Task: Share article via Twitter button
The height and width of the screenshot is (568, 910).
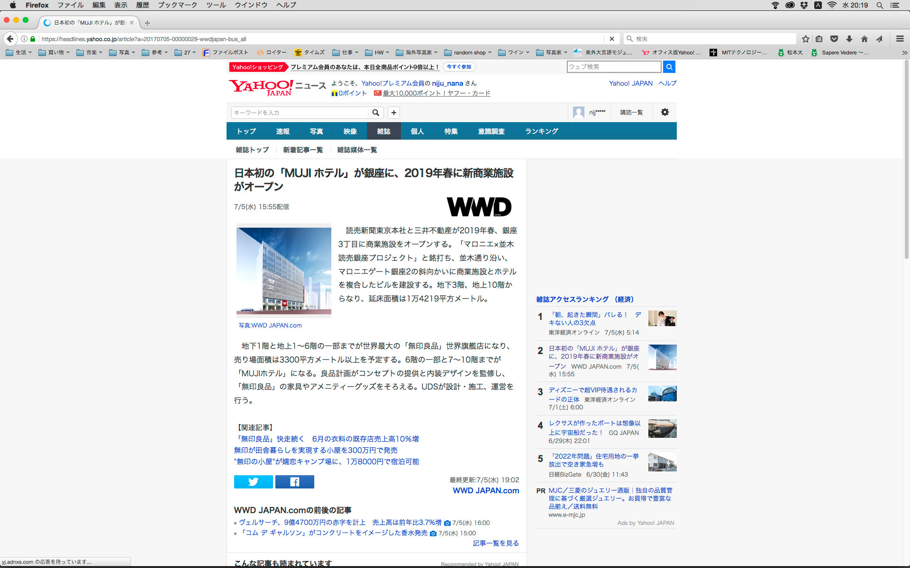Action: [253, 482]
